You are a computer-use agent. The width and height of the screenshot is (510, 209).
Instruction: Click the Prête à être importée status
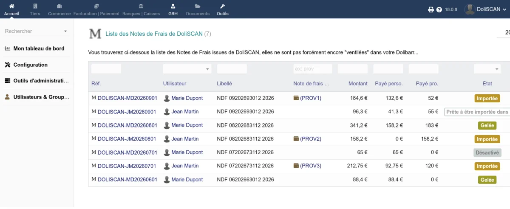tap(477, 112)
